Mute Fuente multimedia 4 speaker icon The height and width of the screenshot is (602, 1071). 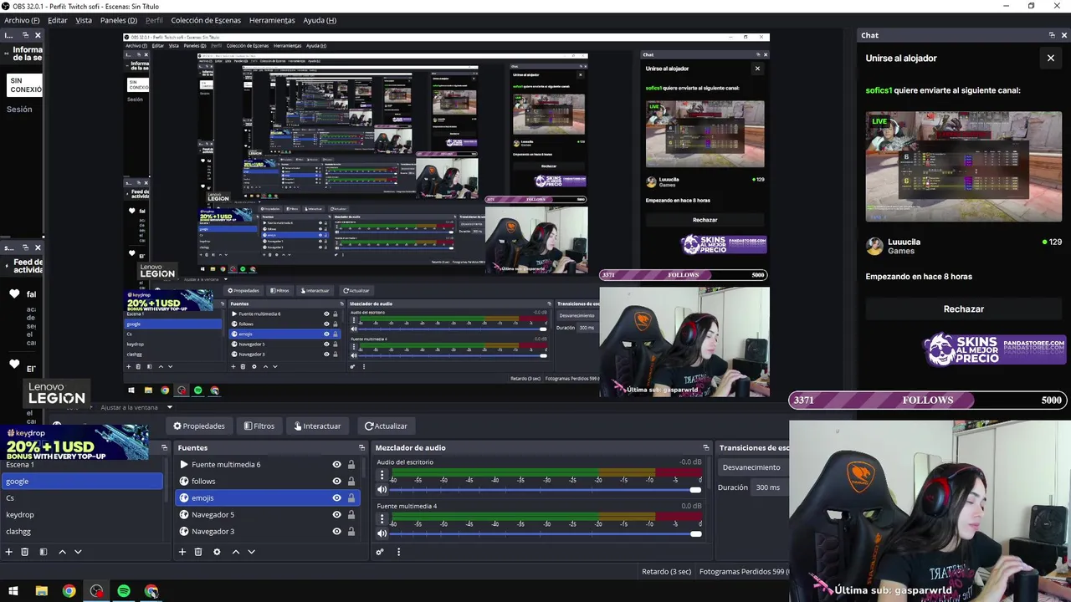pyautogui.click(x=382, y=533)
